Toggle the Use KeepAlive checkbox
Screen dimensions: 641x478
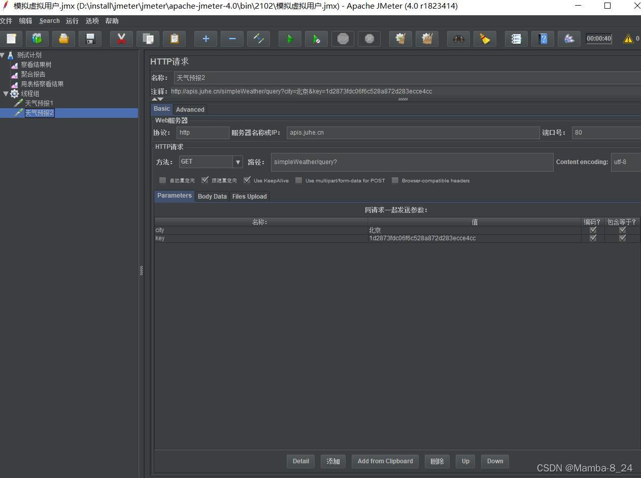247,180
